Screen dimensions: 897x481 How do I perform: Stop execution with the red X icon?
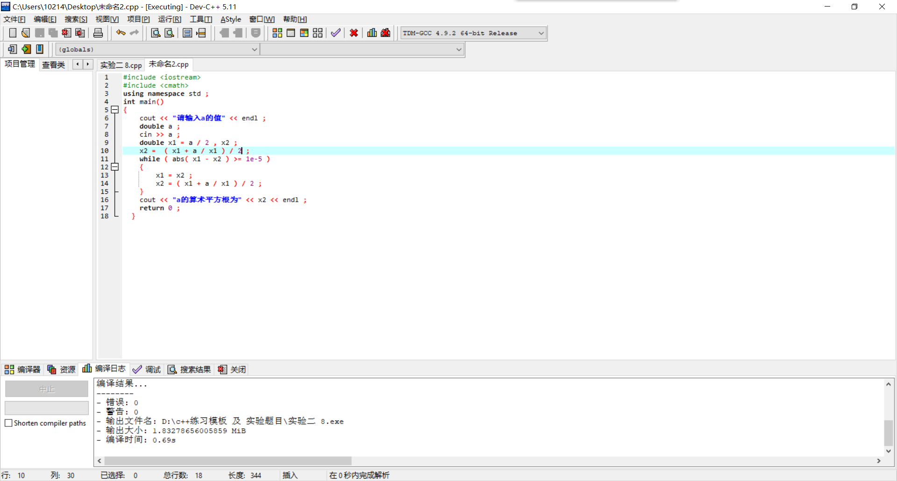coord(354,33)
